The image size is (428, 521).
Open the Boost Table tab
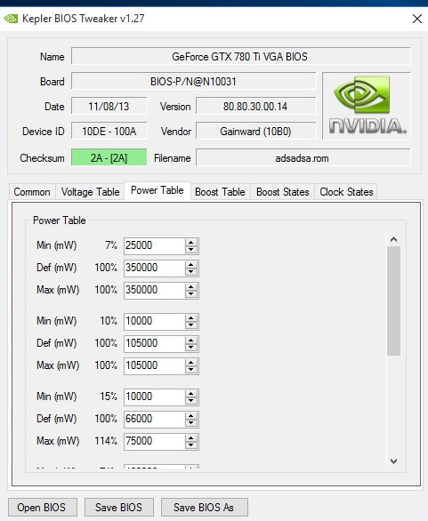point(220,192)
